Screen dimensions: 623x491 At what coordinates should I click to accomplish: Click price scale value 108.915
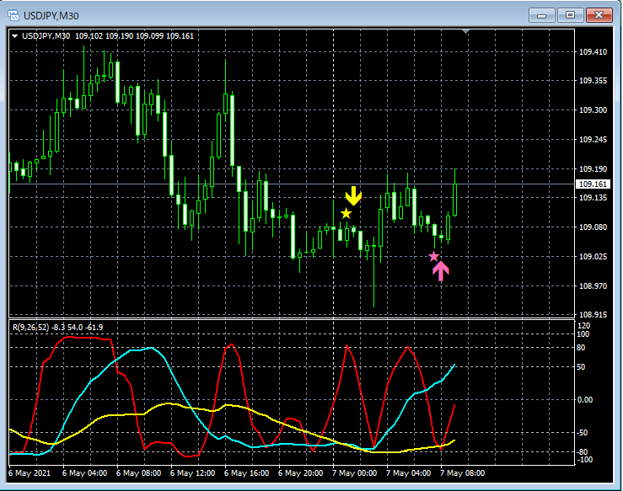(593, 314)
